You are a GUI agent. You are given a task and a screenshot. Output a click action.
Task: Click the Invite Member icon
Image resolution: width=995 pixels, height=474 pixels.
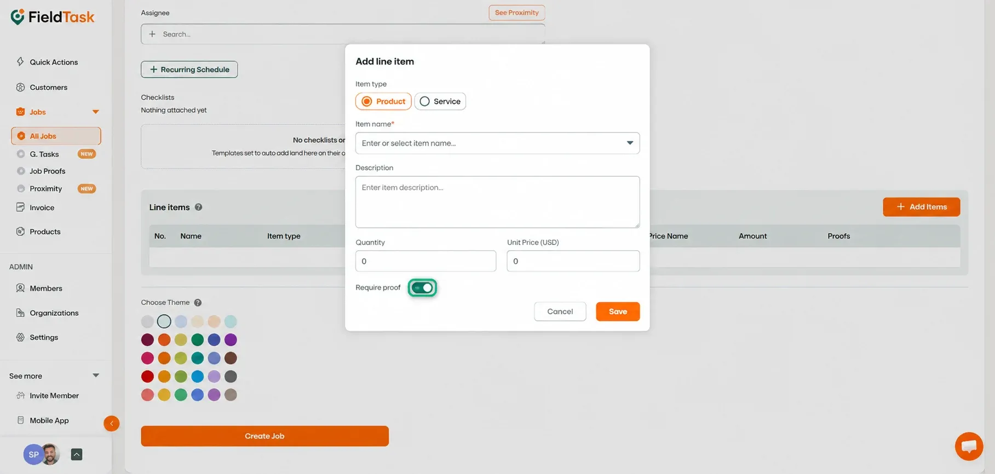20,395
